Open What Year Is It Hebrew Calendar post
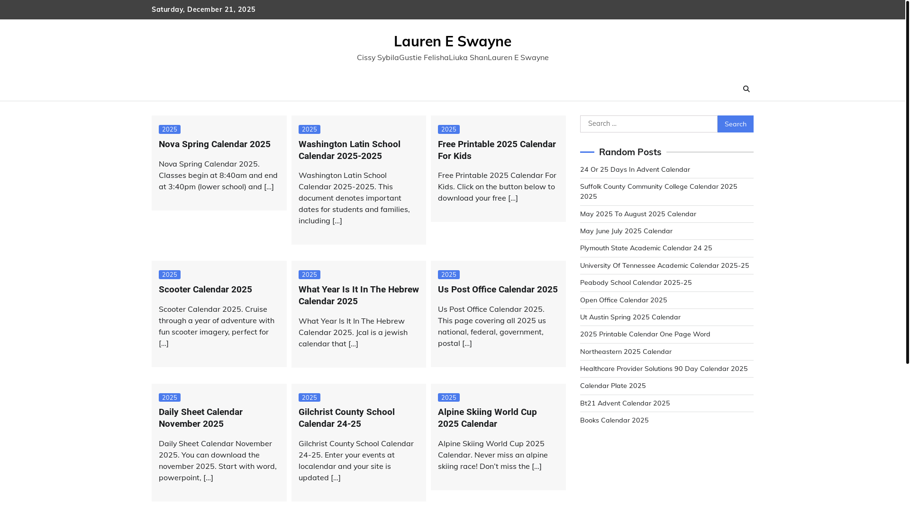This screenshot has width=910, height=511. (358, 295)
